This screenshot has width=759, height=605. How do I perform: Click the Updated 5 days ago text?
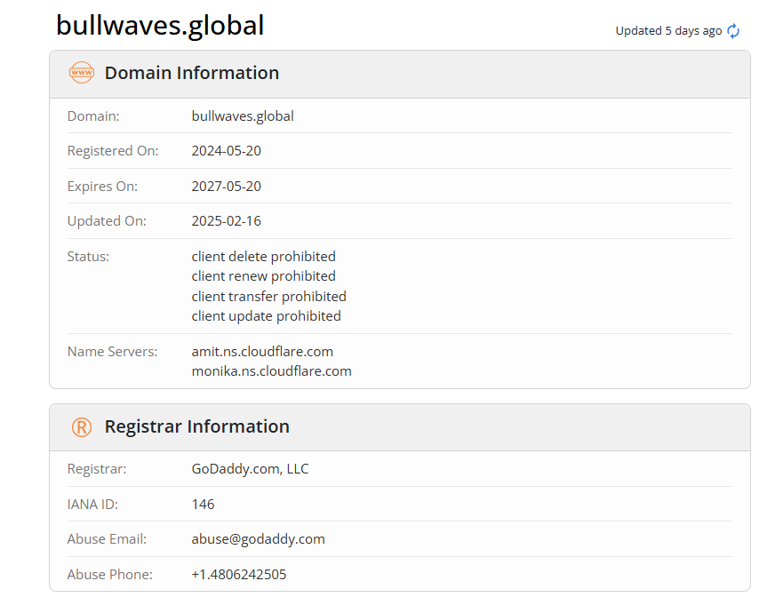tap(668, 31)
